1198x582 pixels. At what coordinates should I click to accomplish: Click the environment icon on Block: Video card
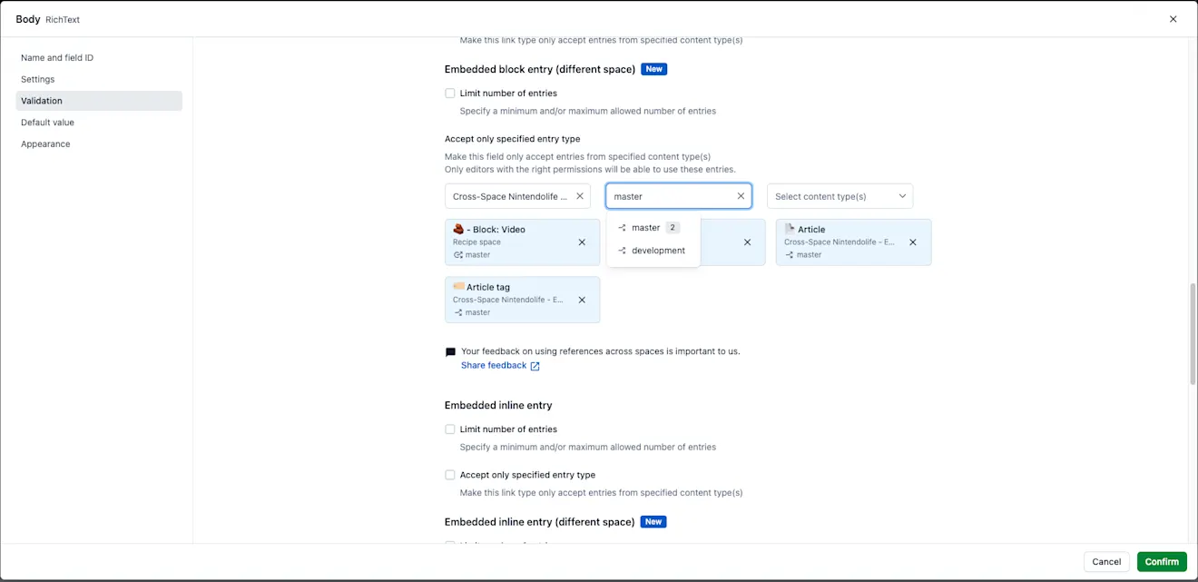tap(458, 255)
